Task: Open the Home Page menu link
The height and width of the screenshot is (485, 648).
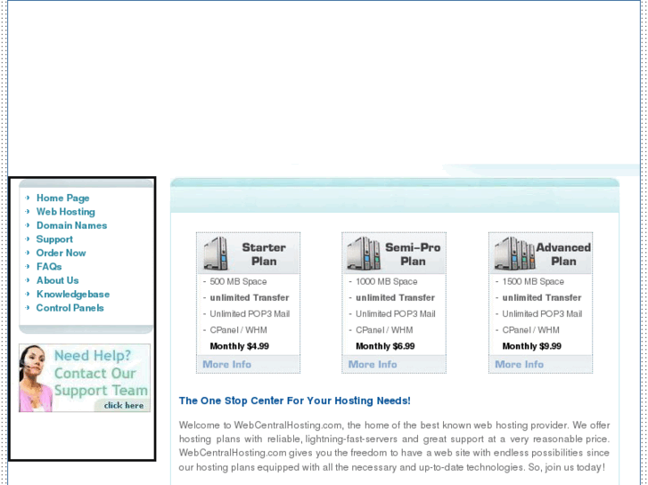Action: pyautogui.click(x=62, y=198)
